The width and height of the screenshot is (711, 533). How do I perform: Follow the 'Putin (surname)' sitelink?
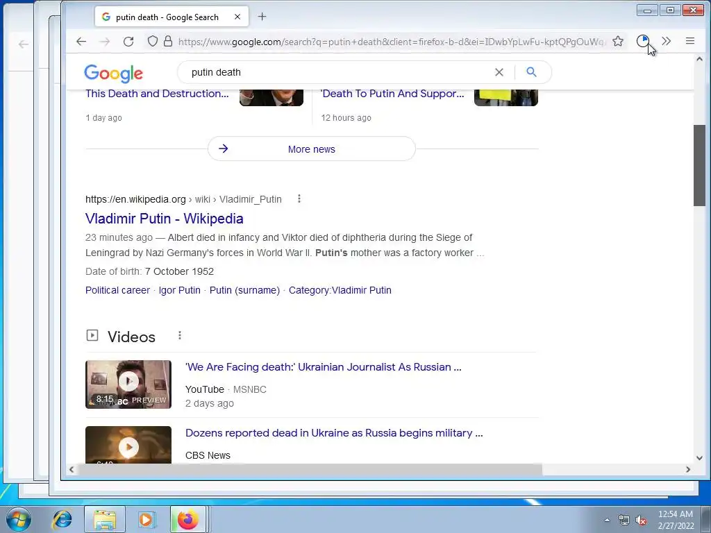244,290
